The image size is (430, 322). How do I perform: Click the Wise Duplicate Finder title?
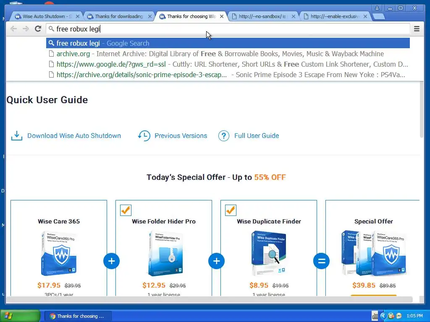coord(269,221)
